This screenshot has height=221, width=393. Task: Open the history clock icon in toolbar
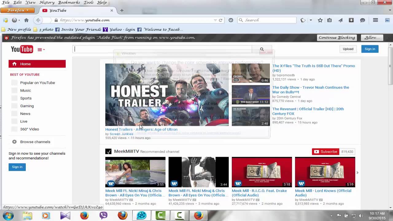[231, 20]
